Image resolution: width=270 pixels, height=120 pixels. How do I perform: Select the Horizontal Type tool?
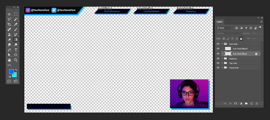click(16, 50)
